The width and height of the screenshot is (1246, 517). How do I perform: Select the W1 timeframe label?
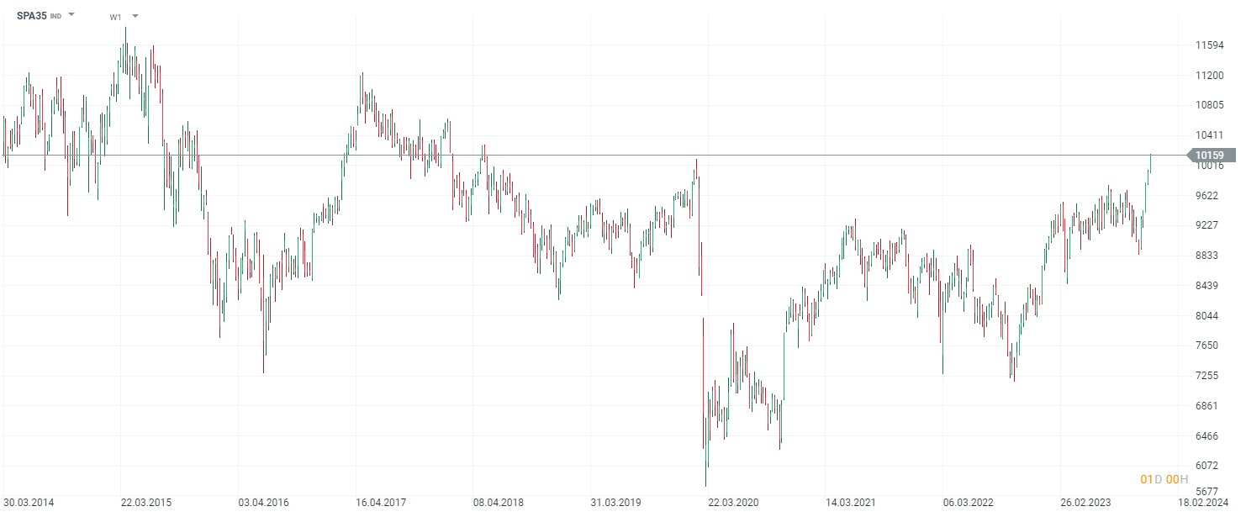point(115,17)
